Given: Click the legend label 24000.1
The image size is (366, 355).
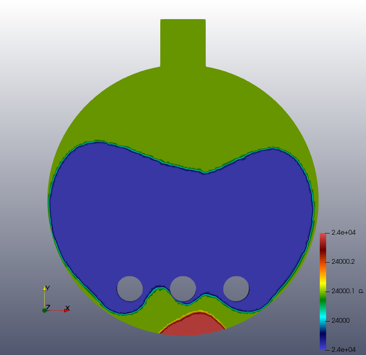Looking at the screenshot, I should pos(342,291).
